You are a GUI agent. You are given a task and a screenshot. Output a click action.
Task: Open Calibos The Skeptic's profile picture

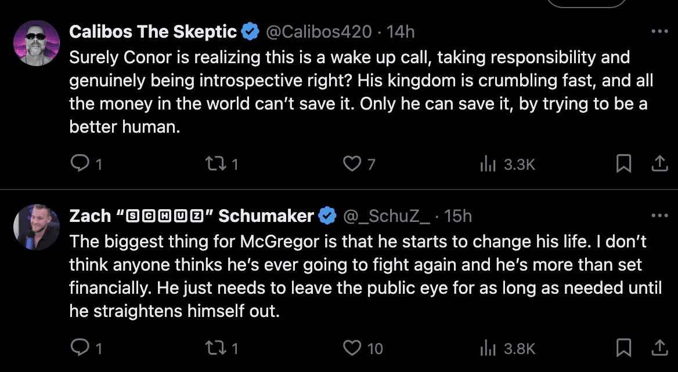[x=37, y=43]
